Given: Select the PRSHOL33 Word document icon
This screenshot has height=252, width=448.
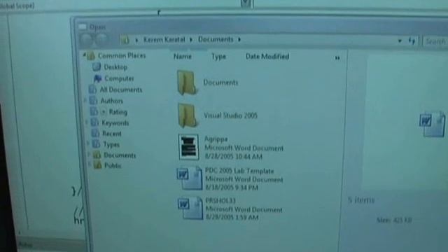Looking at the screenshot, I should (190, 209).
